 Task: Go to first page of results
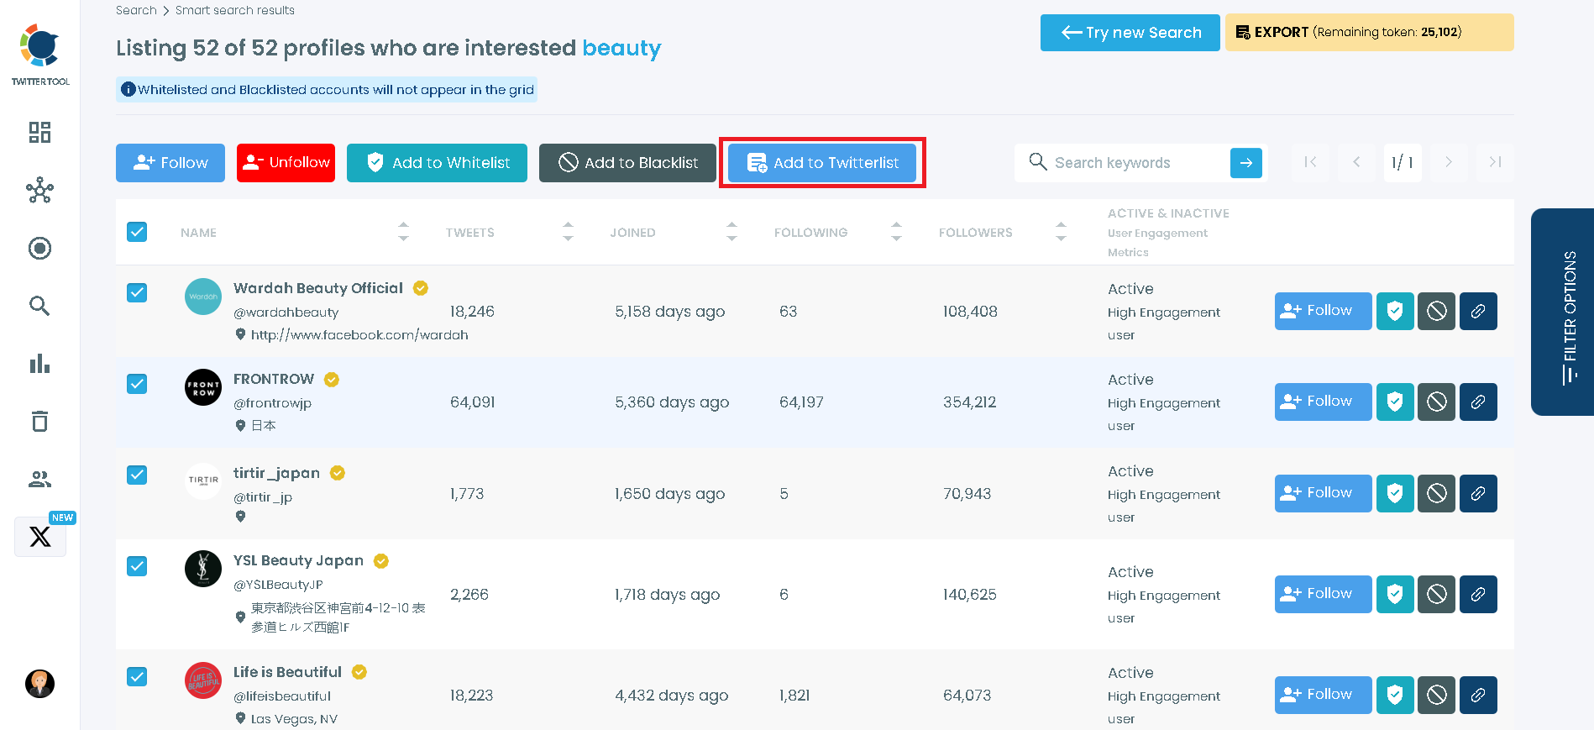click(x=1310, y=162)
